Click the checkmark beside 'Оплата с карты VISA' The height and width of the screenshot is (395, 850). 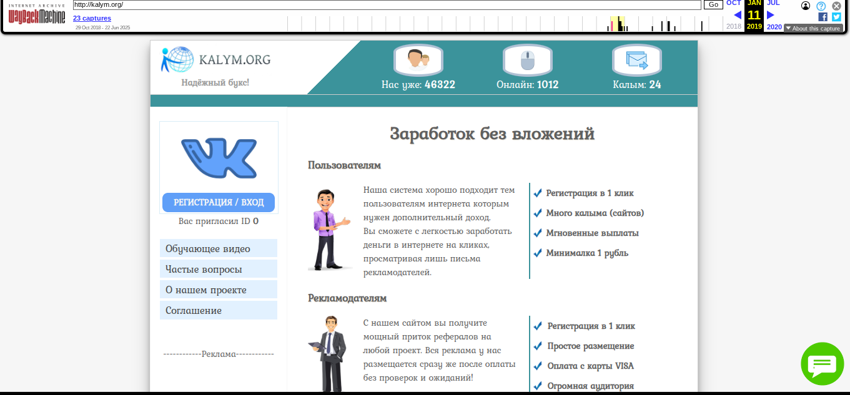pyautogui.click(x=537, y=366)
